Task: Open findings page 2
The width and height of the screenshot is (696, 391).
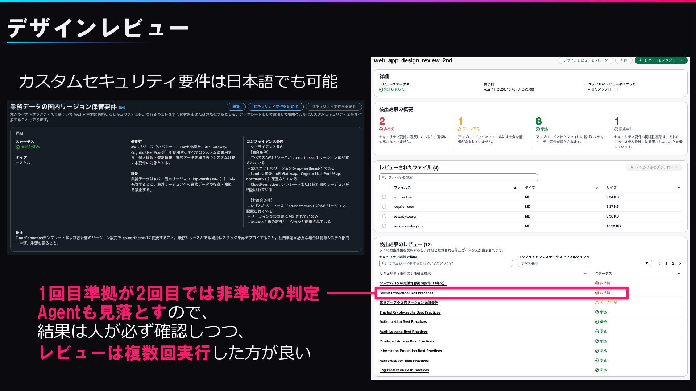Action: [673, 264]
